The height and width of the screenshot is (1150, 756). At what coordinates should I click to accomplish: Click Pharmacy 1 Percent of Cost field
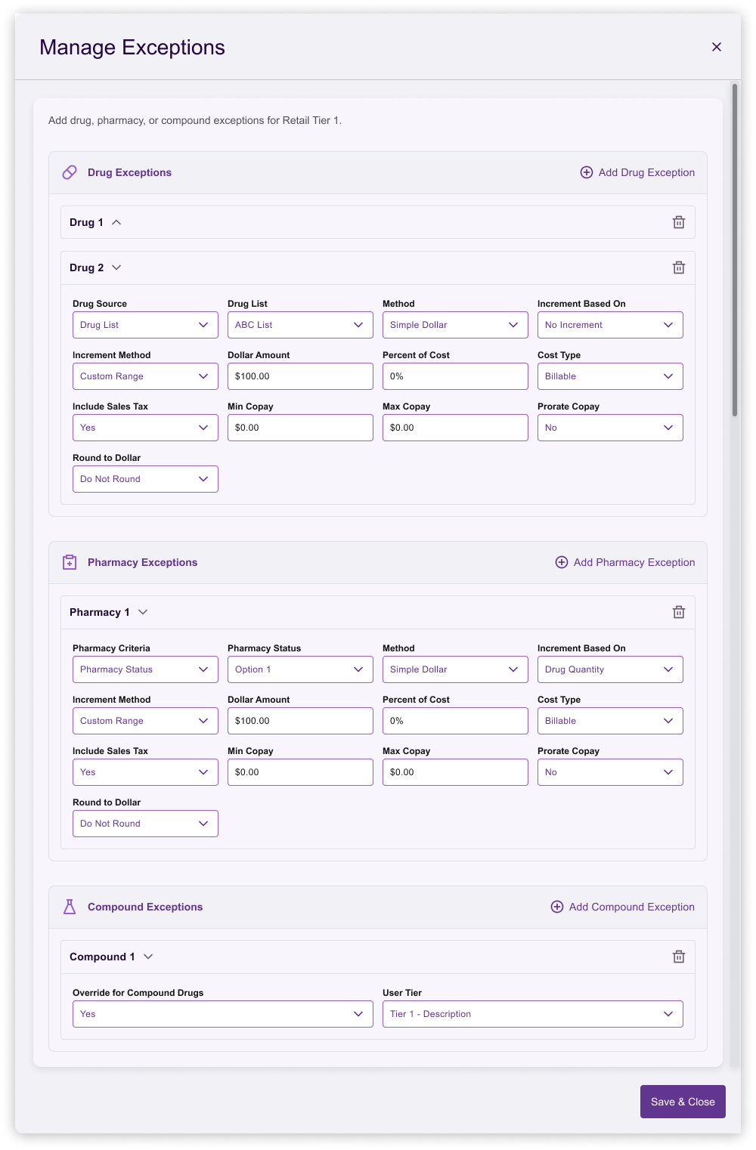click(455, 721)
